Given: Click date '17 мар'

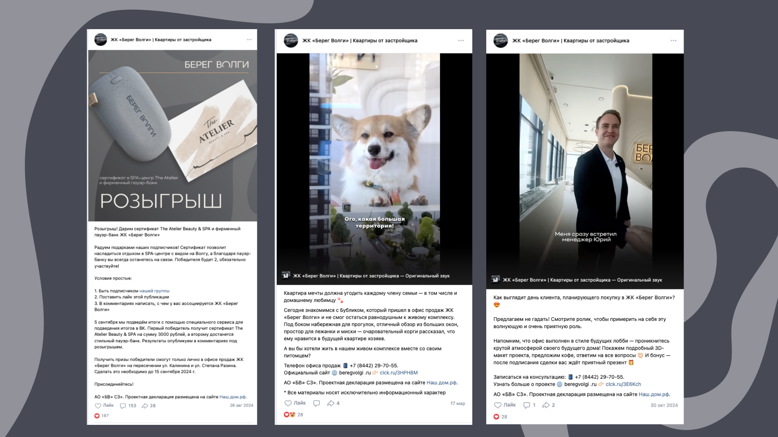Looking at the screenshot, I should click(x=457, y=403).
